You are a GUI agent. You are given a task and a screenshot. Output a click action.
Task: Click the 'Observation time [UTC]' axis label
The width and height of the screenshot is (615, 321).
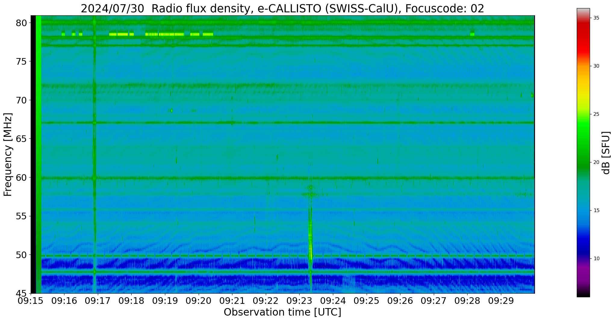tap(282, 312)
